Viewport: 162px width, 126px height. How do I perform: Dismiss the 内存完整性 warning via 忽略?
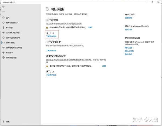point(90,27)
